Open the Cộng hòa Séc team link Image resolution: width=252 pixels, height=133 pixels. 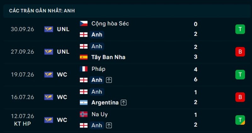(110, 24)
